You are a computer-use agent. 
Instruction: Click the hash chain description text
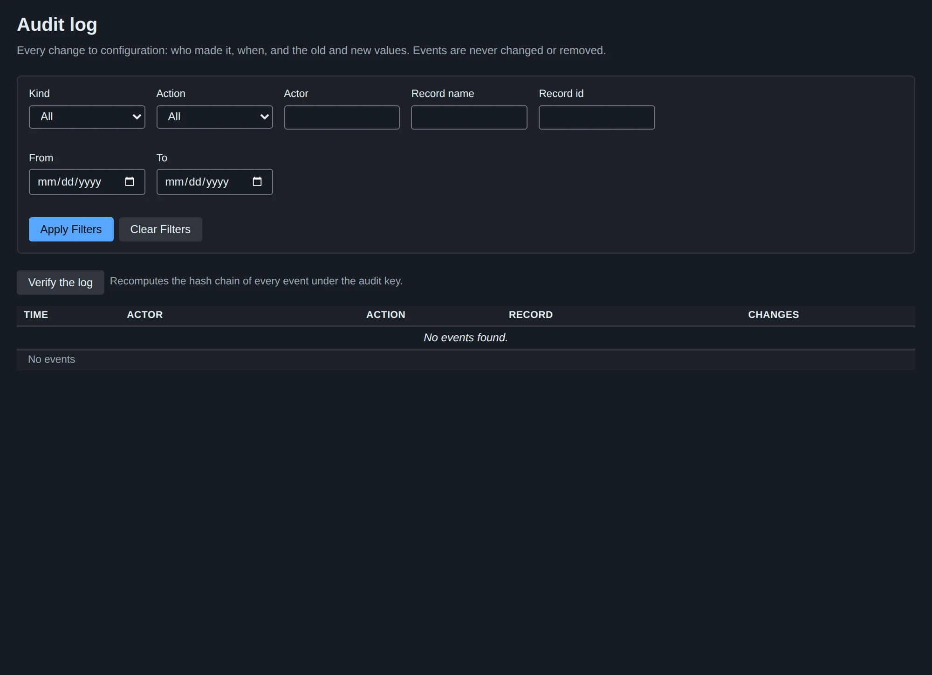256,281
